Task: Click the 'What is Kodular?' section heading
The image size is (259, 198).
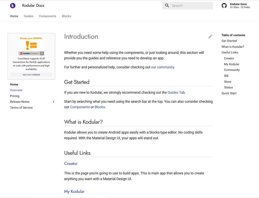Action: click(83, 122)
